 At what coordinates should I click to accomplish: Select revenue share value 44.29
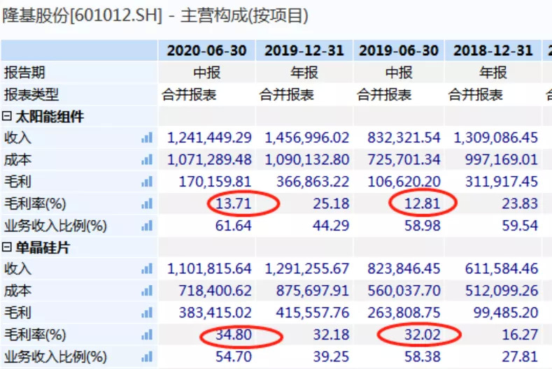[332, 226]
